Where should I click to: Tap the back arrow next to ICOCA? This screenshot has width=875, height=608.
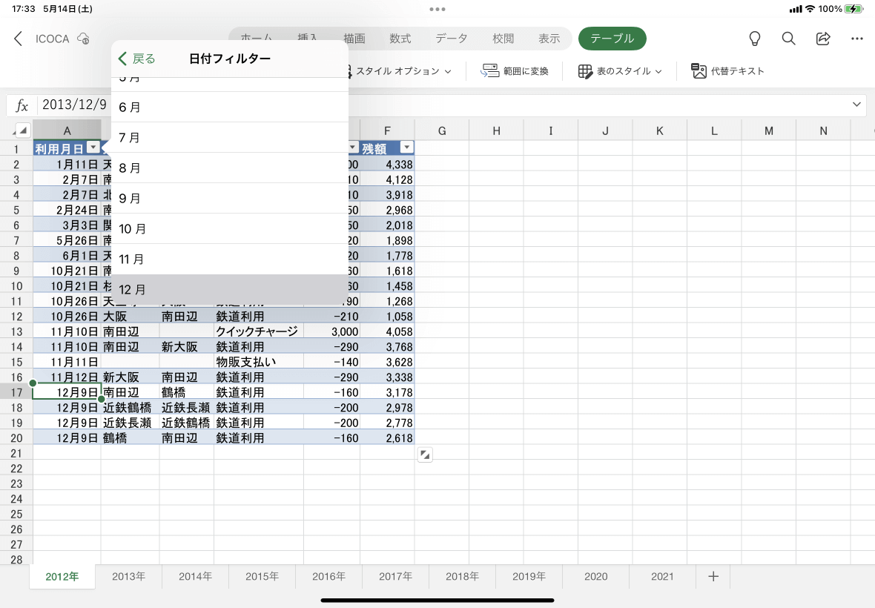click(19, 39)
